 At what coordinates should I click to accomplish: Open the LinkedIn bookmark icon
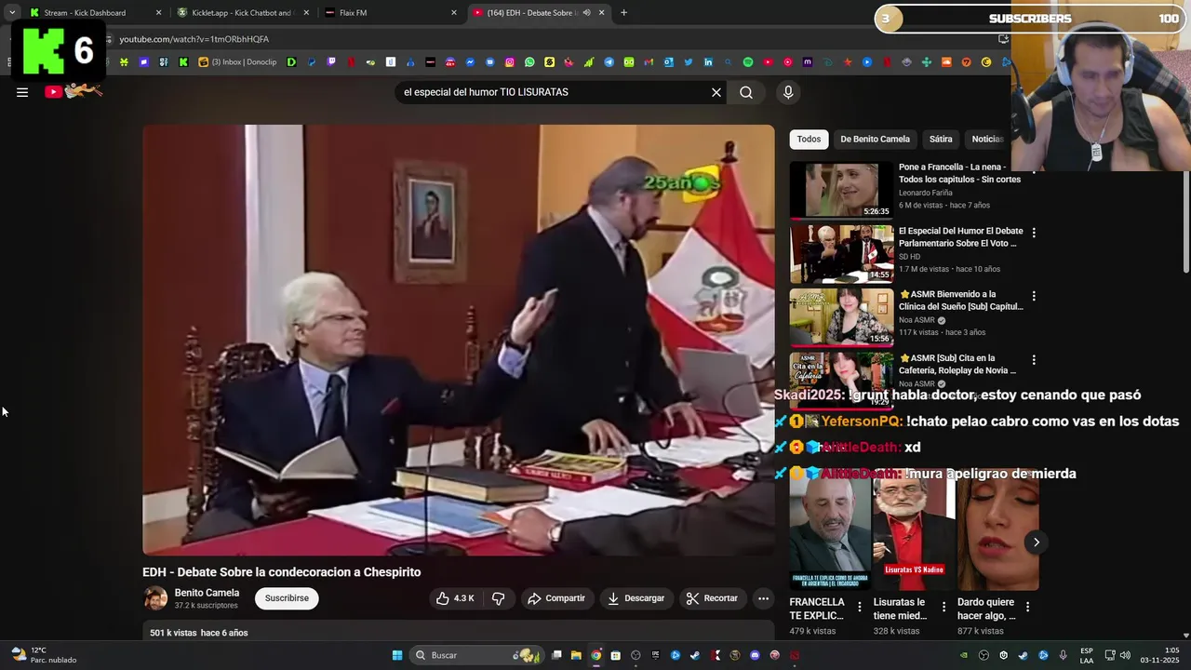coord(708,62)
